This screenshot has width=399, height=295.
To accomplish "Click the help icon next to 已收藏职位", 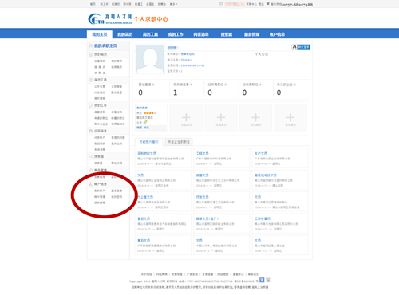I will (x=260, y=85).
